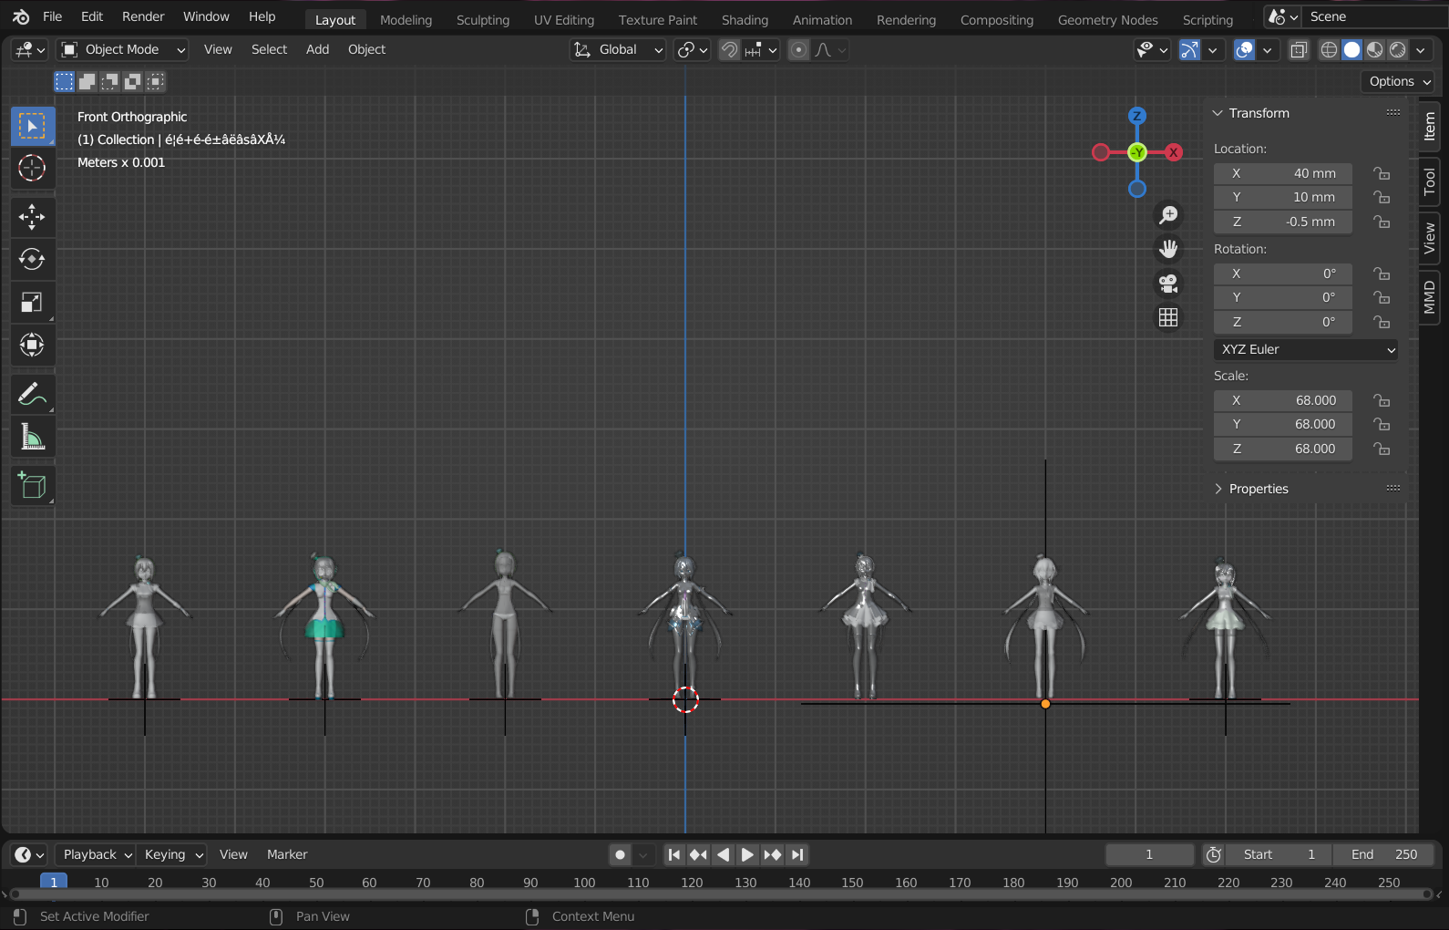Image resolution: width=1449 pixels, height=930 pixels.
Task: Switch to the Shading workspace tab
Action: click(x=745, y=20)
